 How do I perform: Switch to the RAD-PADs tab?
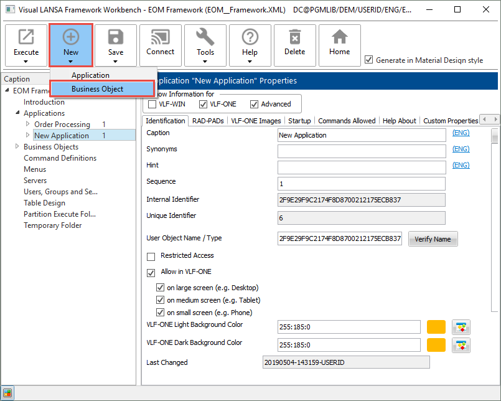(208, 121)
